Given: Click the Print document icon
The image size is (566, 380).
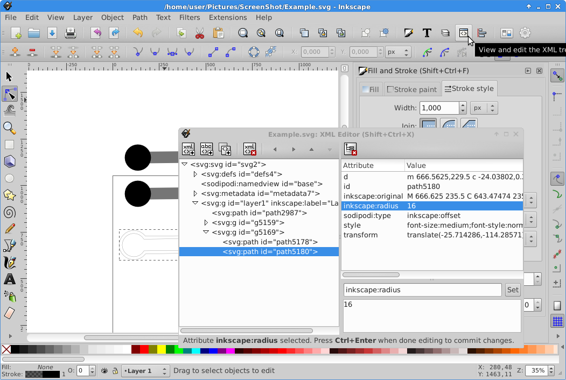Looking at the screenshot, I should point(71,33).
